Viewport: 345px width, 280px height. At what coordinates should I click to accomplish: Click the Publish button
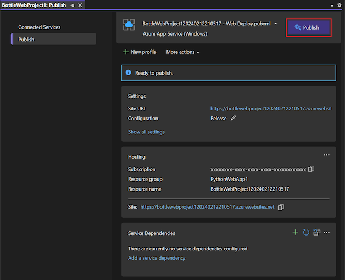coord(309,27)
